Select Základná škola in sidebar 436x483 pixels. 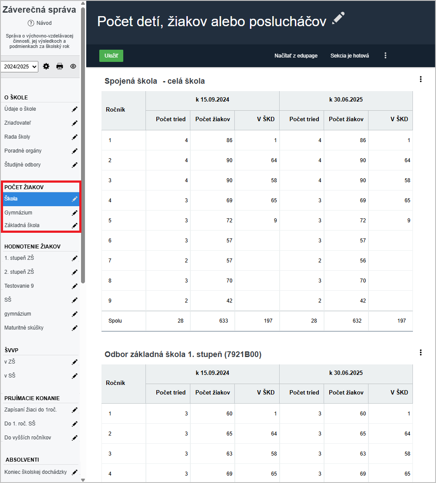pyautogui.click(x=22, y=225)
